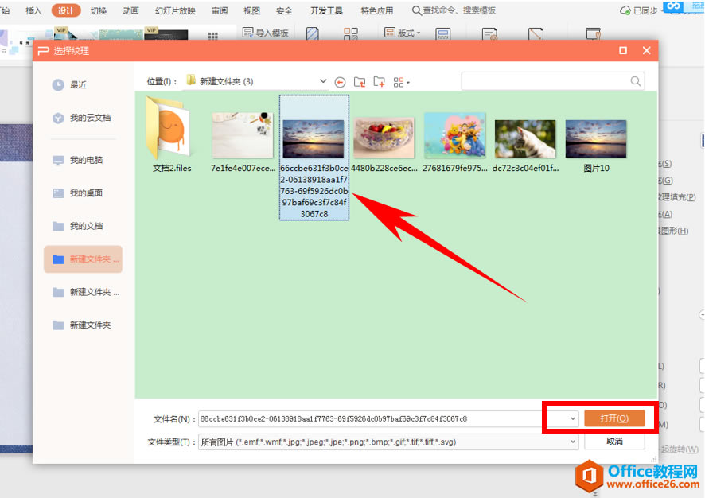
Task: Open plain 新建文件夹 at sidebar bottom
Action: click(x=81, y=325)
